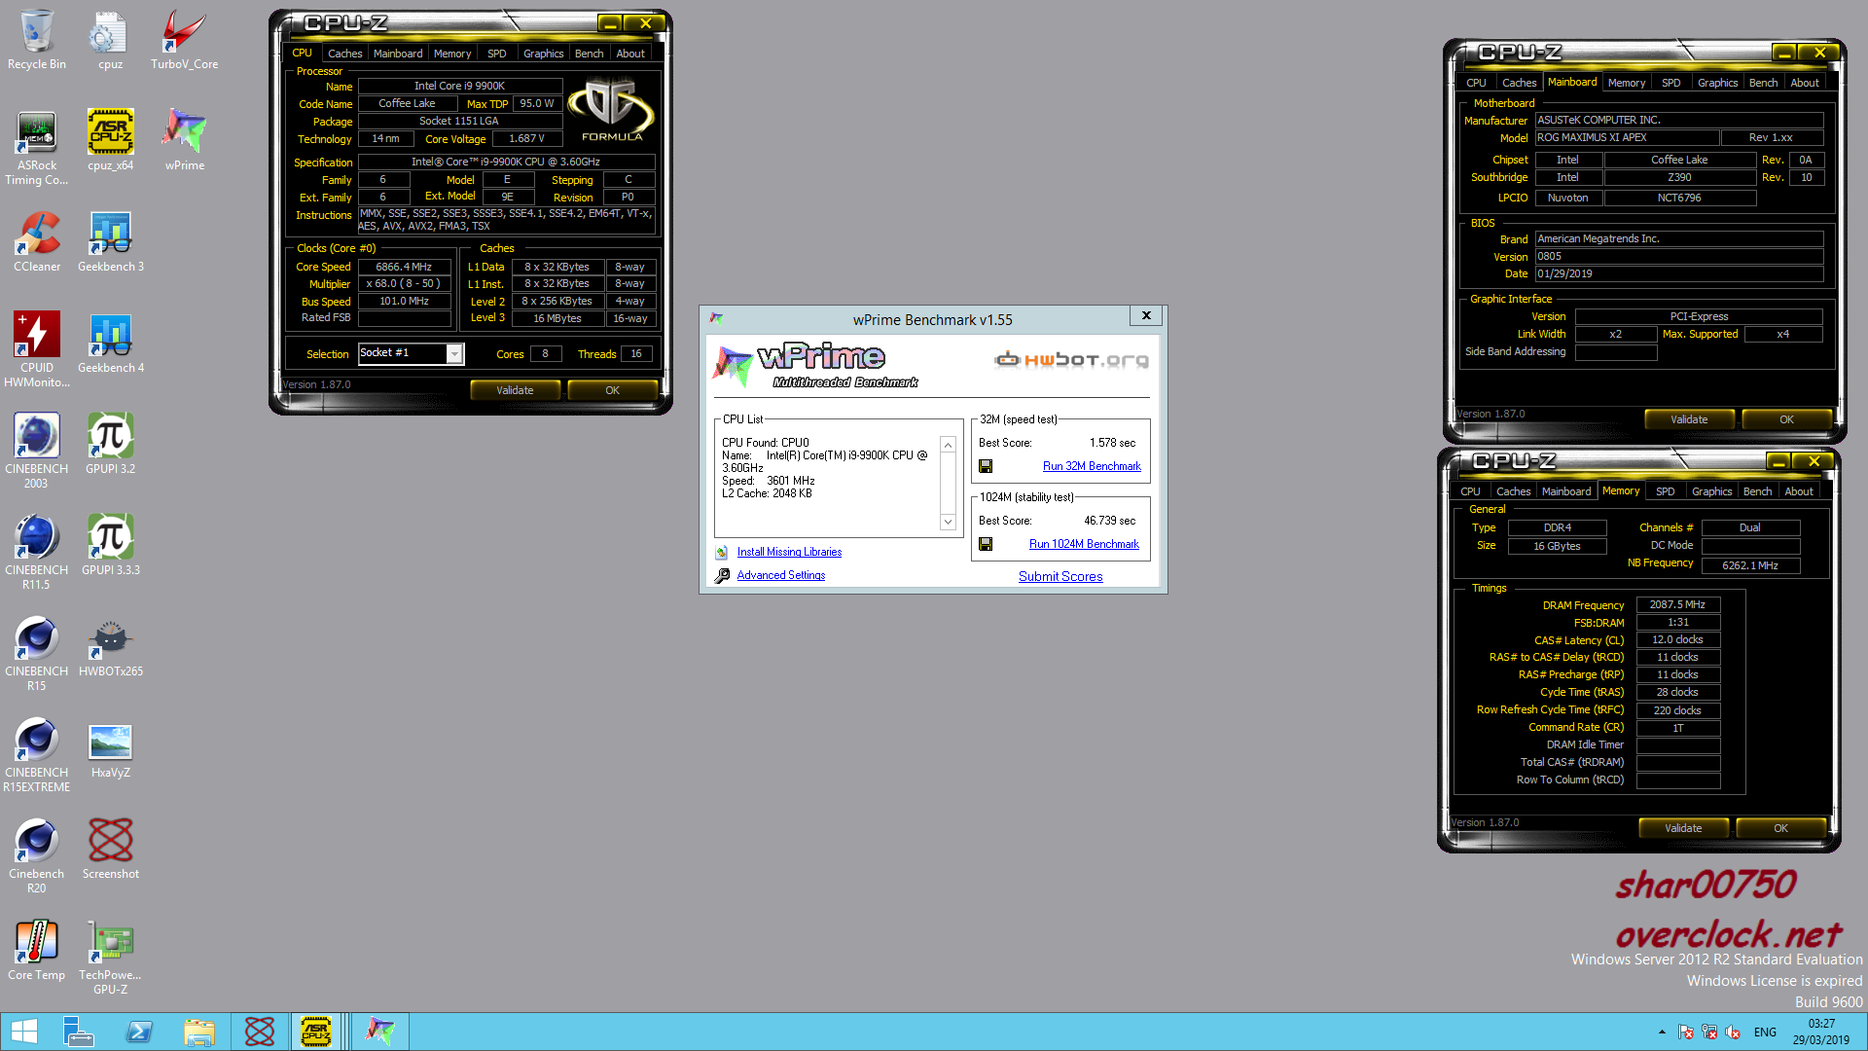
Task: Open the GPUPI 3.3.3 desktop icon
Action: pyautogui.click(x=110, y=546)
